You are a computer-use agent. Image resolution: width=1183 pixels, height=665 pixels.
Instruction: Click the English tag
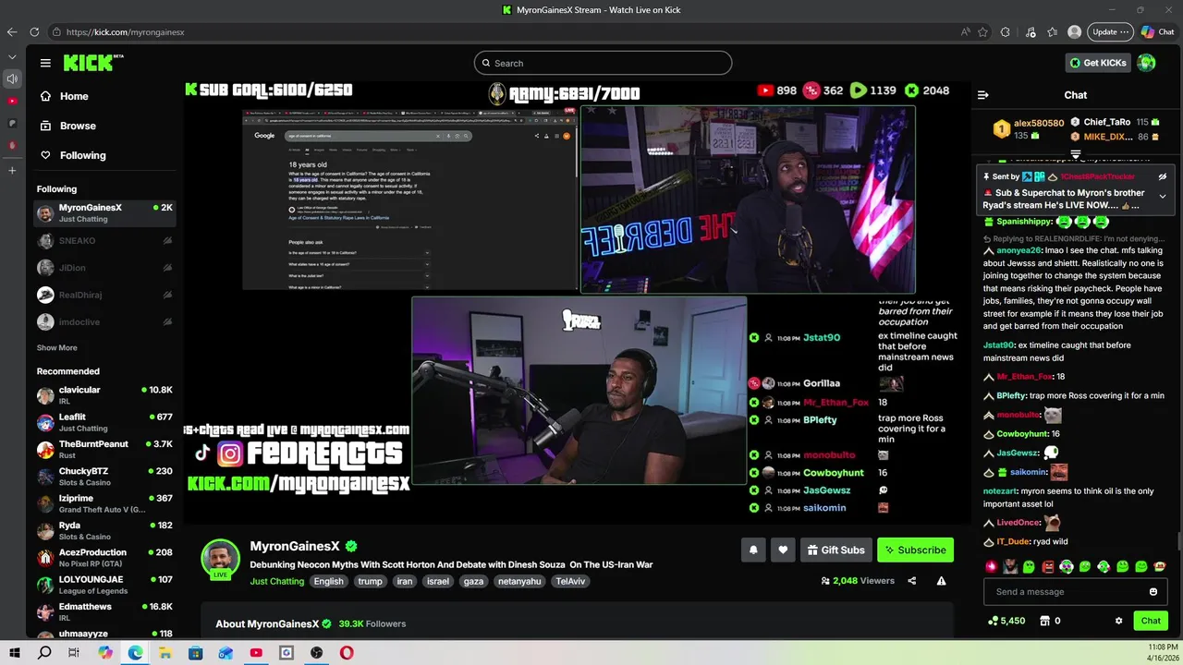328,582
